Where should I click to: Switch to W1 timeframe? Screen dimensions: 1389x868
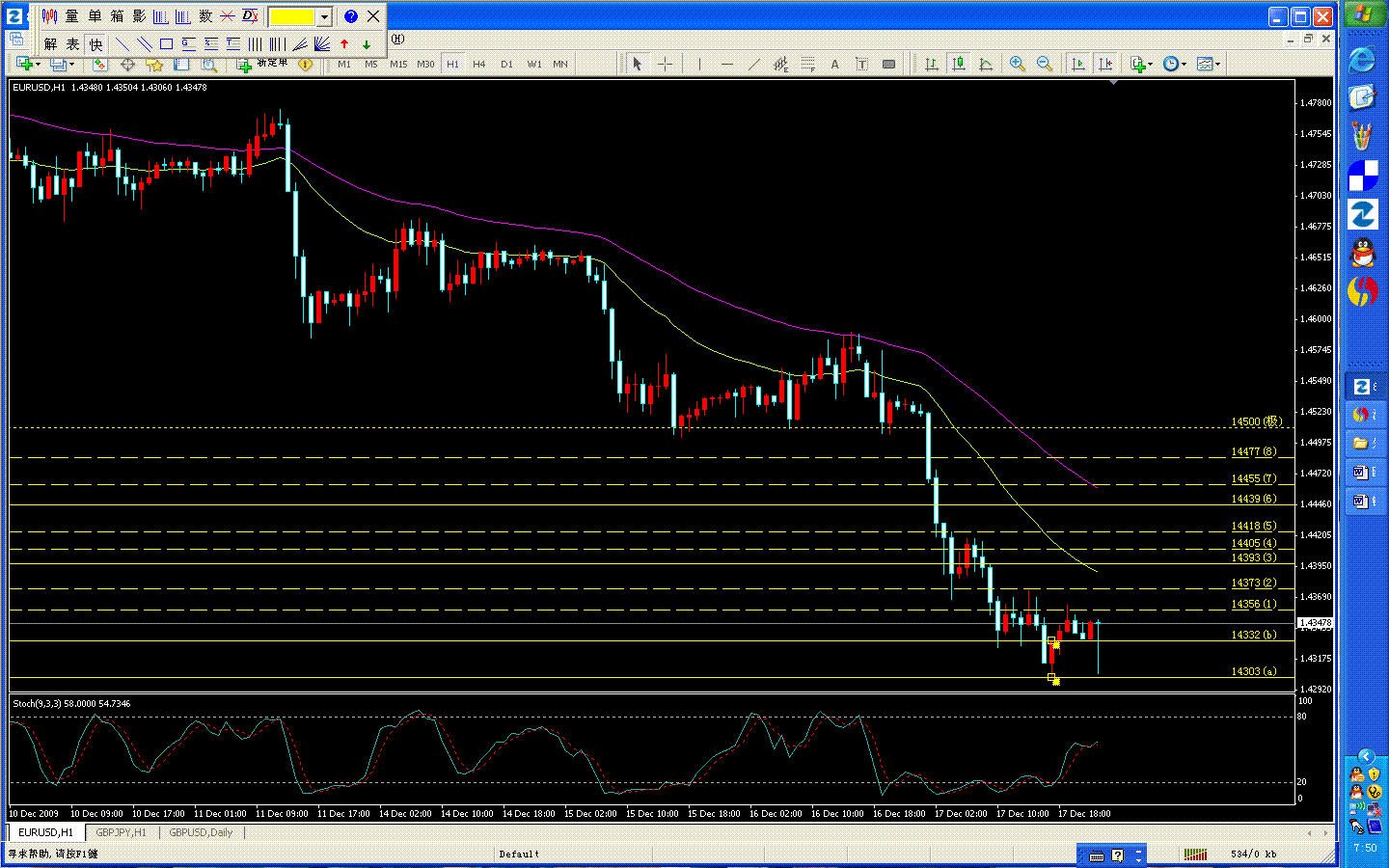(534, 65)
